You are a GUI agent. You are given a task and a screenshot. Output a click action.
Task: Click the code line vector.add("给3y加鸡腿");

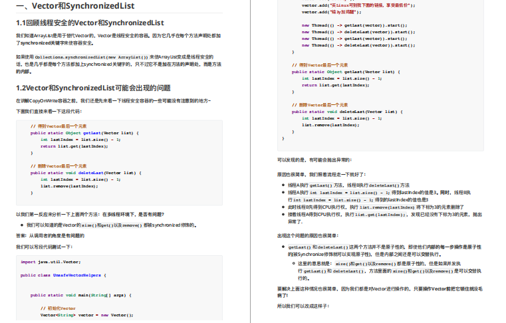coord(332,12)
